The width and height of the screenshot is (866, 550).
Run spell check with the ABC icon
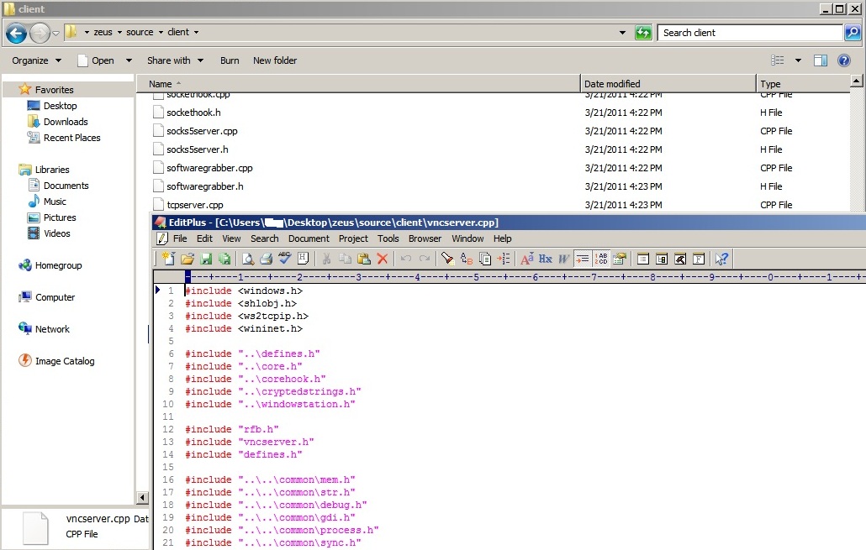pos(284,259)
